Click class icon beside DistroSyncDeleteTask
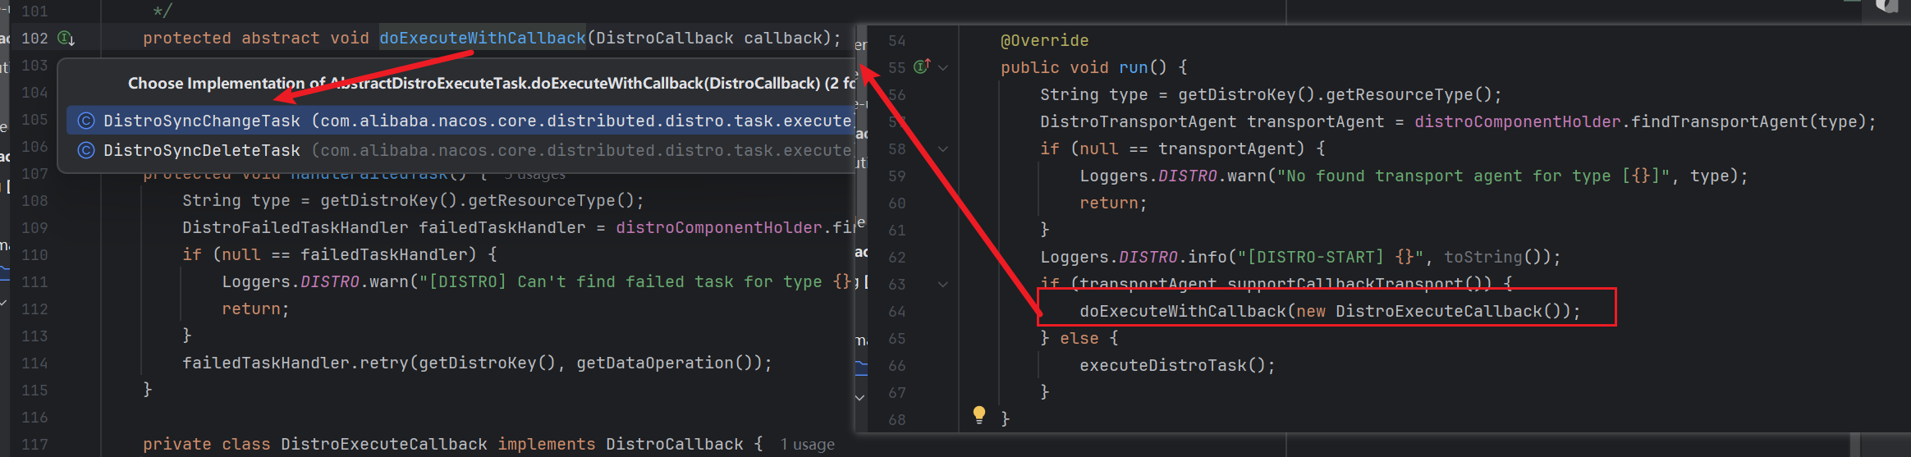The image size is (1911, 457). 85,151
